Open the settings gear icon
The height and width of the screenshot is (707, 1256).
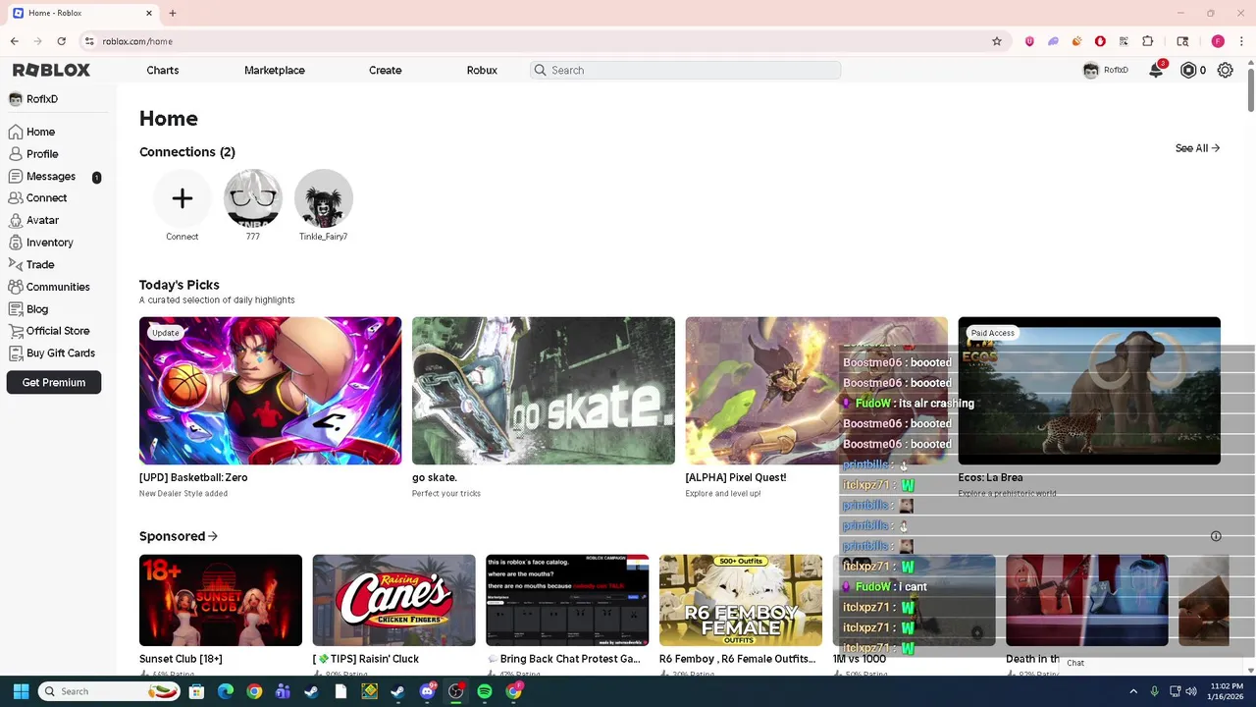[x=1225, y=70]
